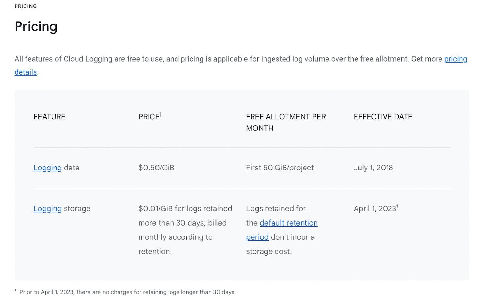
Task: Open the default retention period link
Action: pyautogui.click(x=288, y=223)
